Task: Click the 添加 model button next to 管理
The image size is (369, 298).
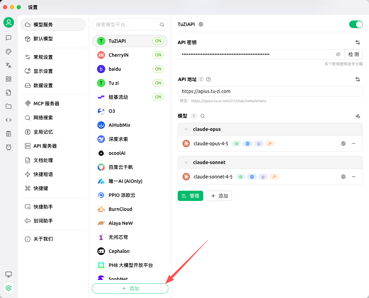Action: pyautogui.click(x=219, y=196)
